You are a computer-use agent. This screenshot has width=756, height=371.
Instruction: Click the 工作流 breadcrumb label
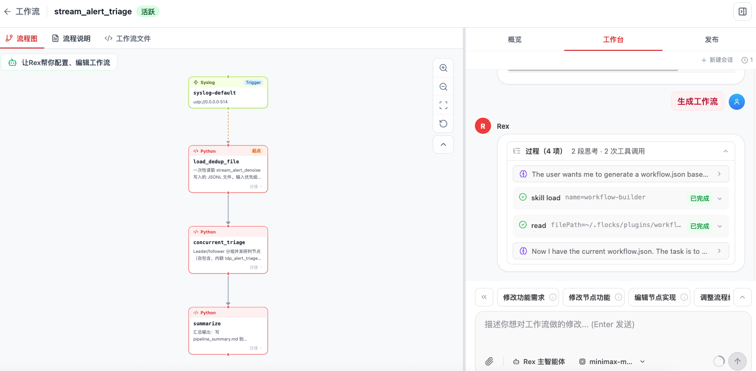pos(28,12)
